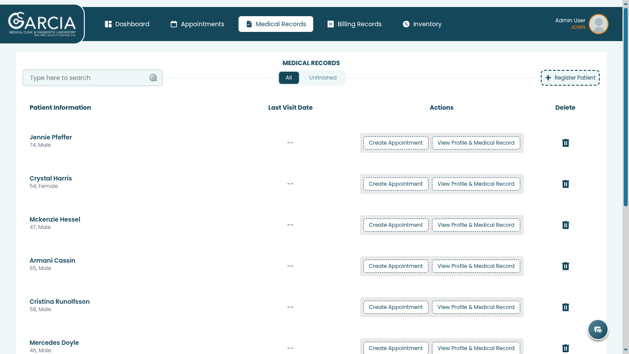The width and height of the screenshot is (629, 354).
Task: Open Billing Records from navigation
Action: click(355, 24)
